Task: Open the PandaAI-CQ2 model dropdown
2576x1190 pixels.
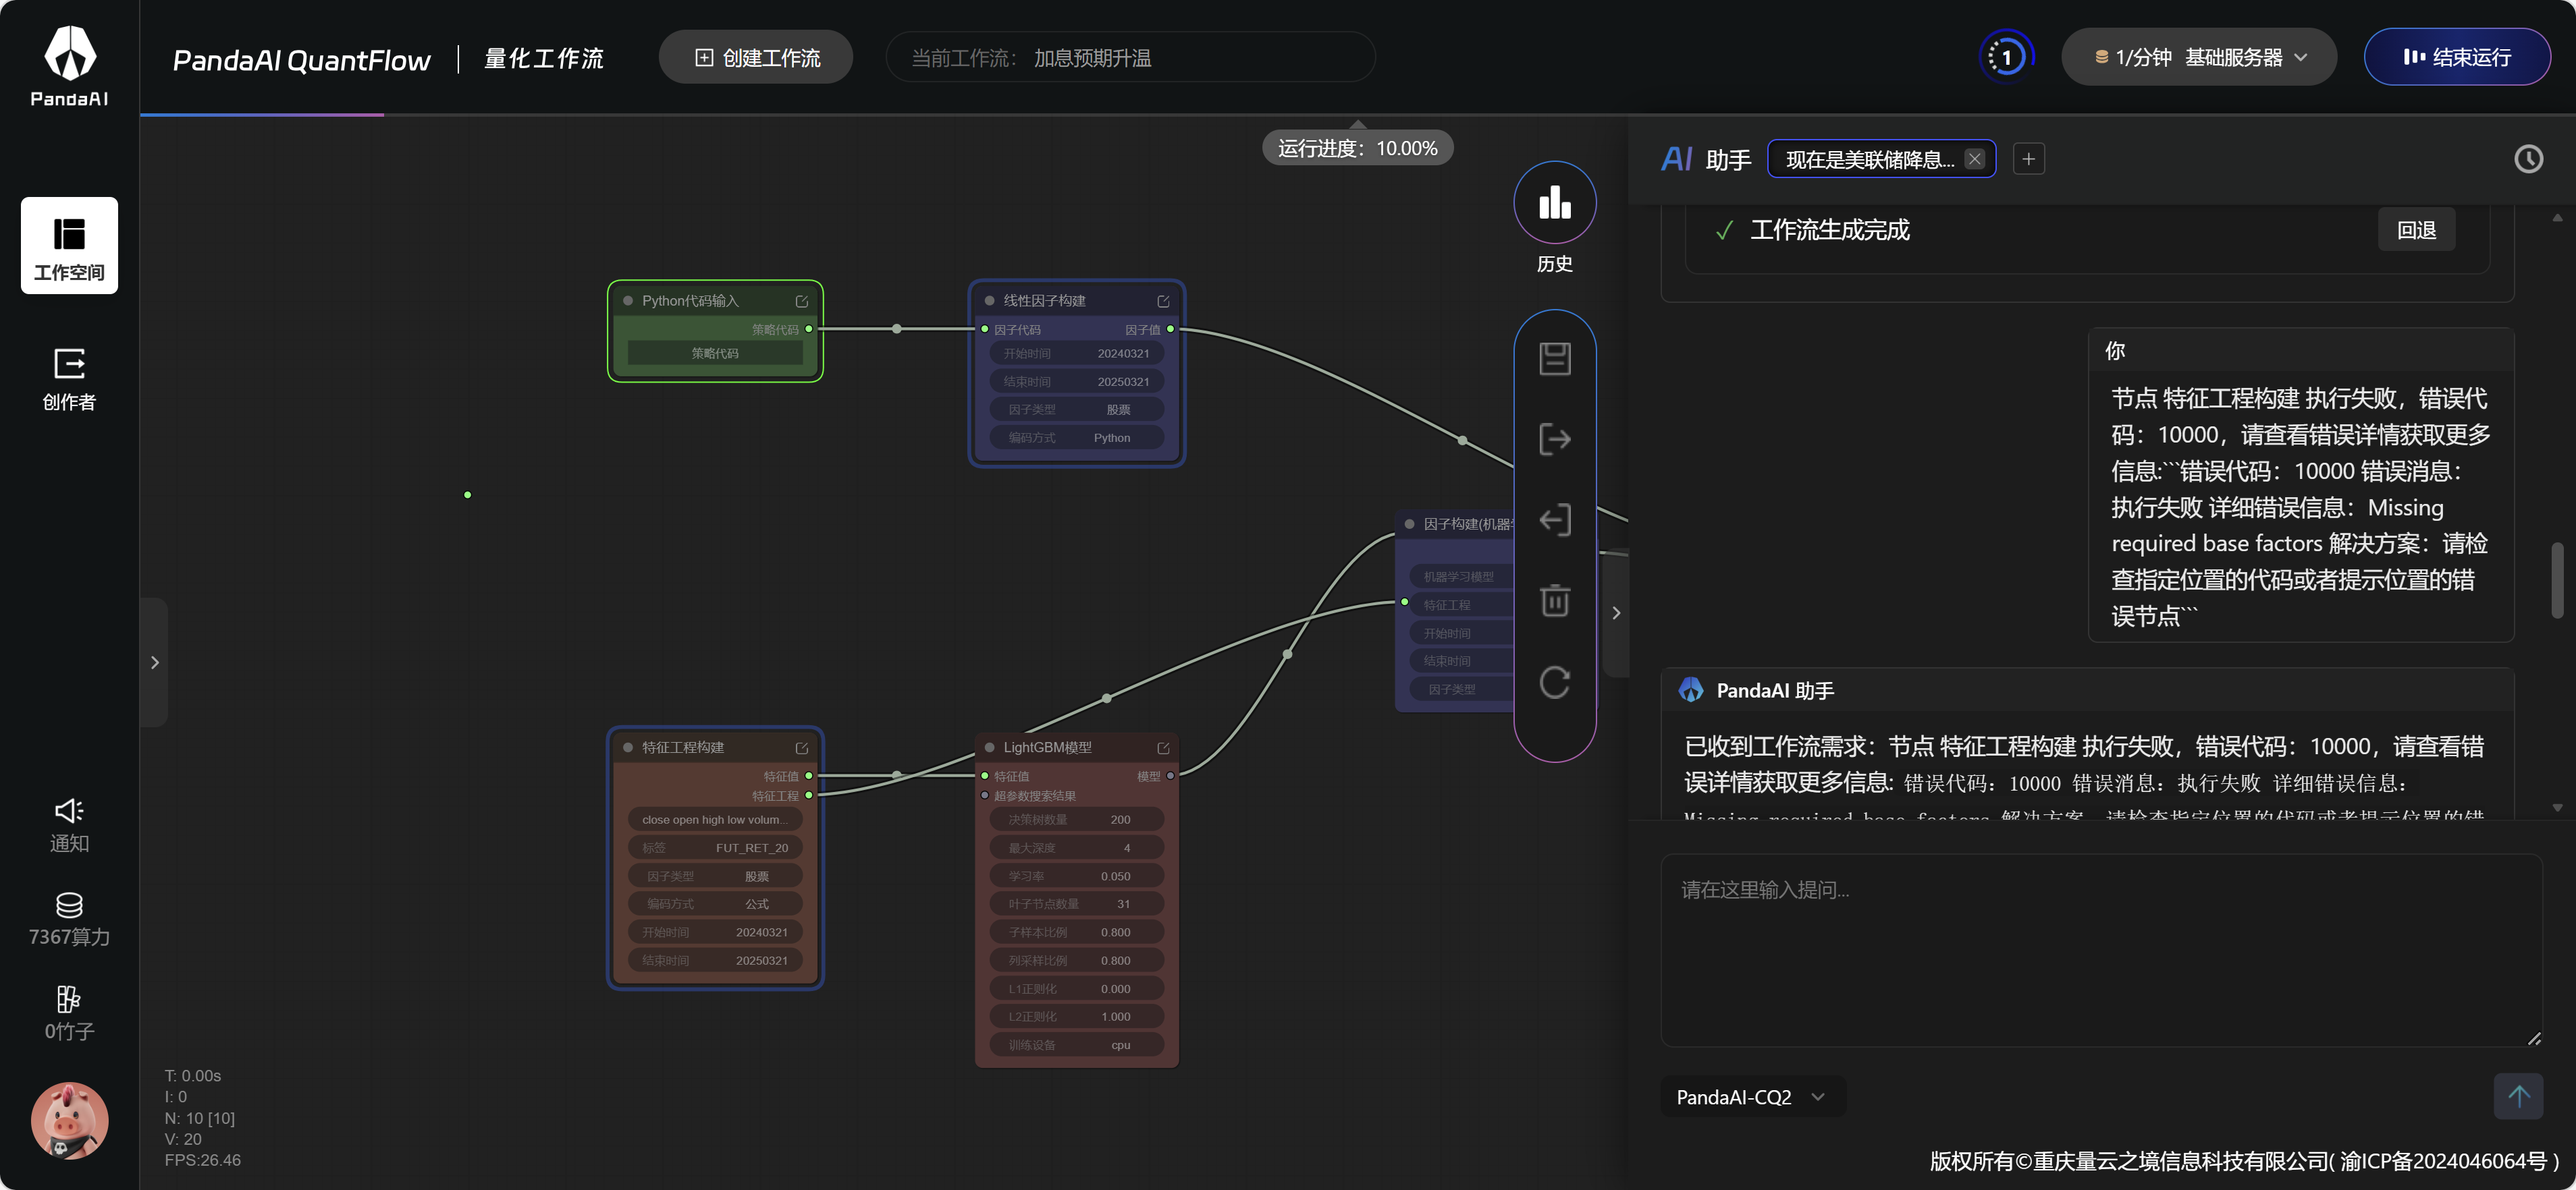Action: click(1752, 1096)
